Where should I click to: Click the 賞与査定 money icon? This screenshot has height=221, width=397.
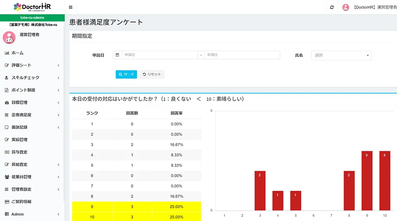[x=7, y=152]
